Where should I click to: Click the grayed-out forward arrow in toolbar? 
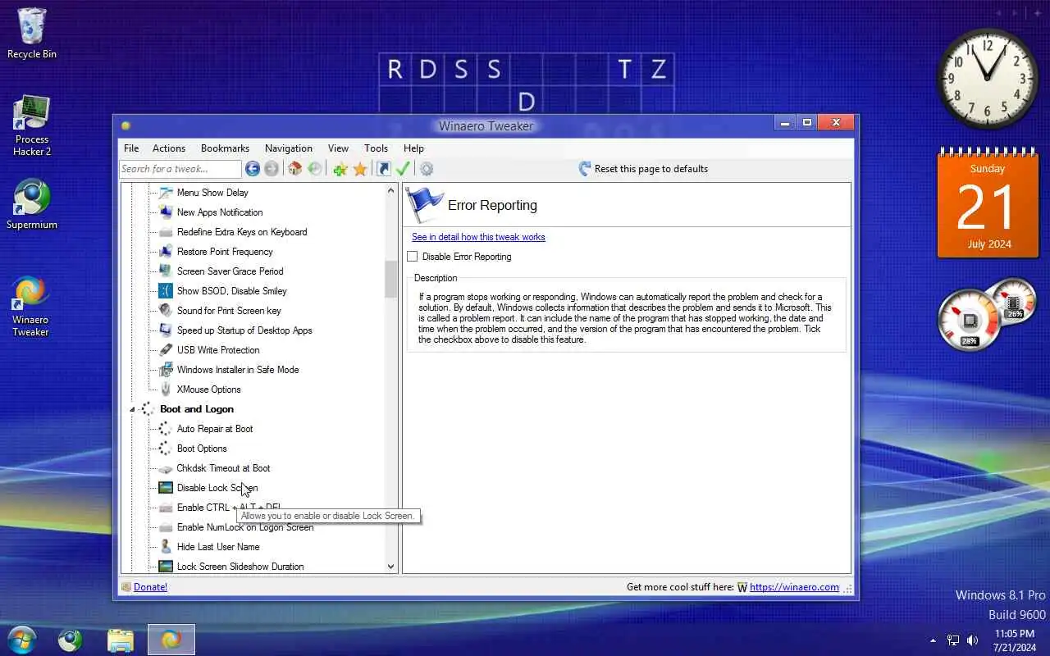click(x=272, y=169)
